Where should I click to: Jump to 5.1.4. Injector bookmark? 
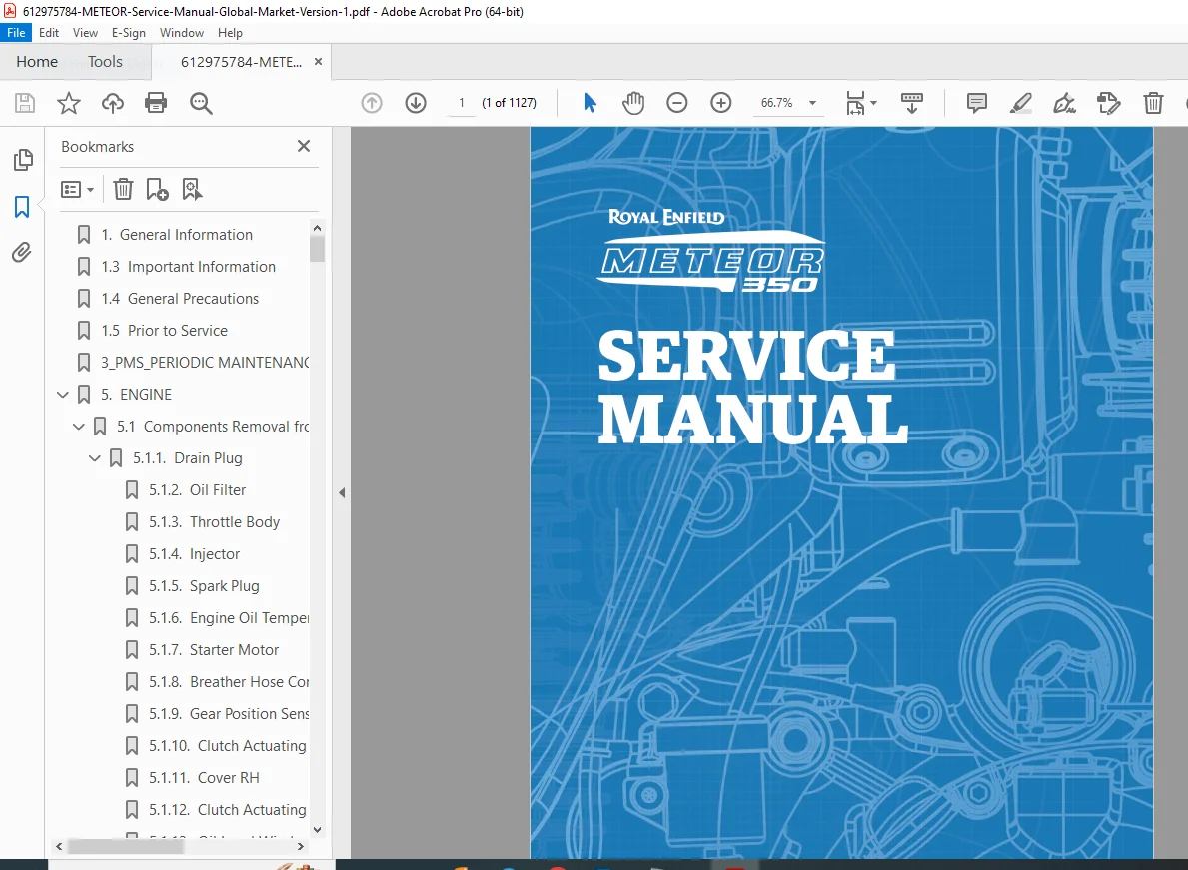click(194, 554)
